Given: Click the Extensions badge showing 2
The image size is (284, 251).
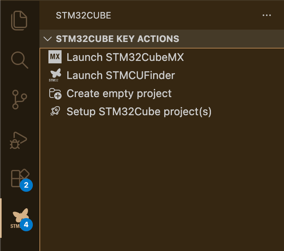Looking at the screenshot, I should pyautogui.click(x=26, y=185).
